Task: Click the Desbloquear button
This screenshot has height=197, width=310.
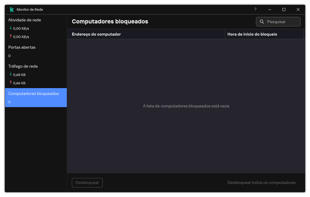Action: 87,182
